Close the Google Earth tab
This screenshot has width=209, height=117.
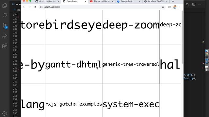pos(140,1)
